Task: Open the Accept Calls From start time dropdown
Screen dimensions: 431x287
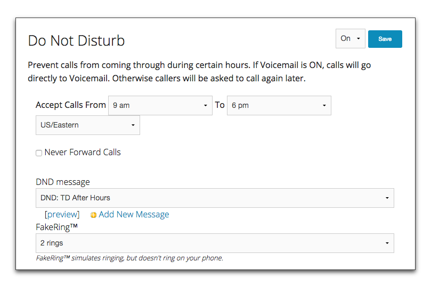Action: (x=160, y=106)
